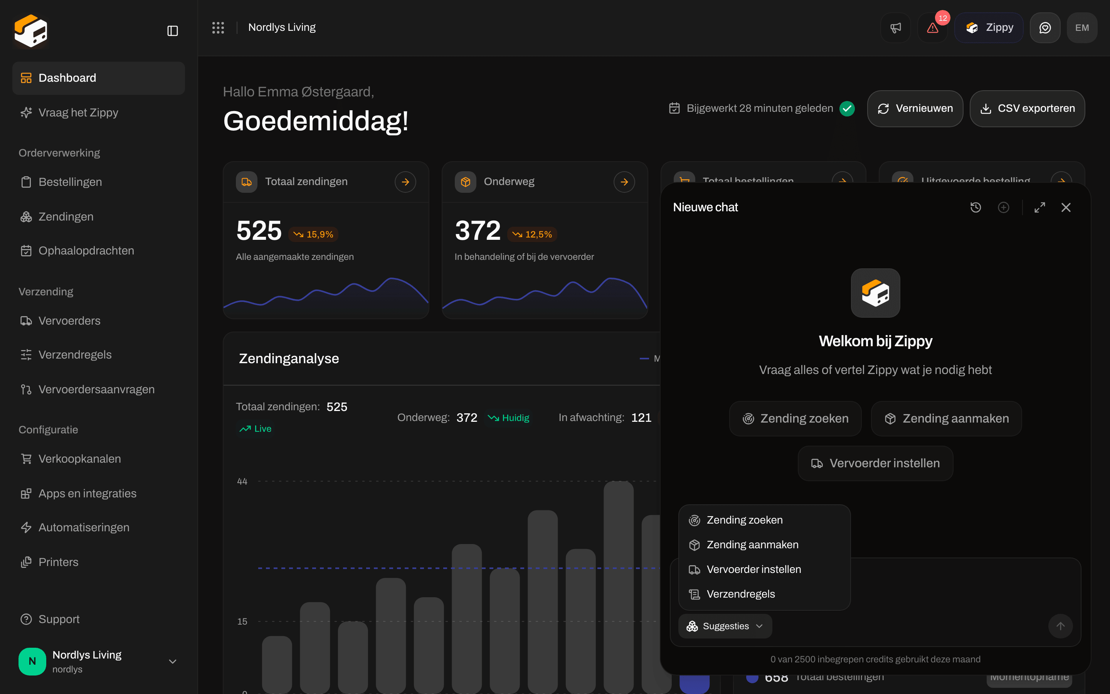
Task: Open Verzendregels in sidebar
Action: [x=99, y=355]
